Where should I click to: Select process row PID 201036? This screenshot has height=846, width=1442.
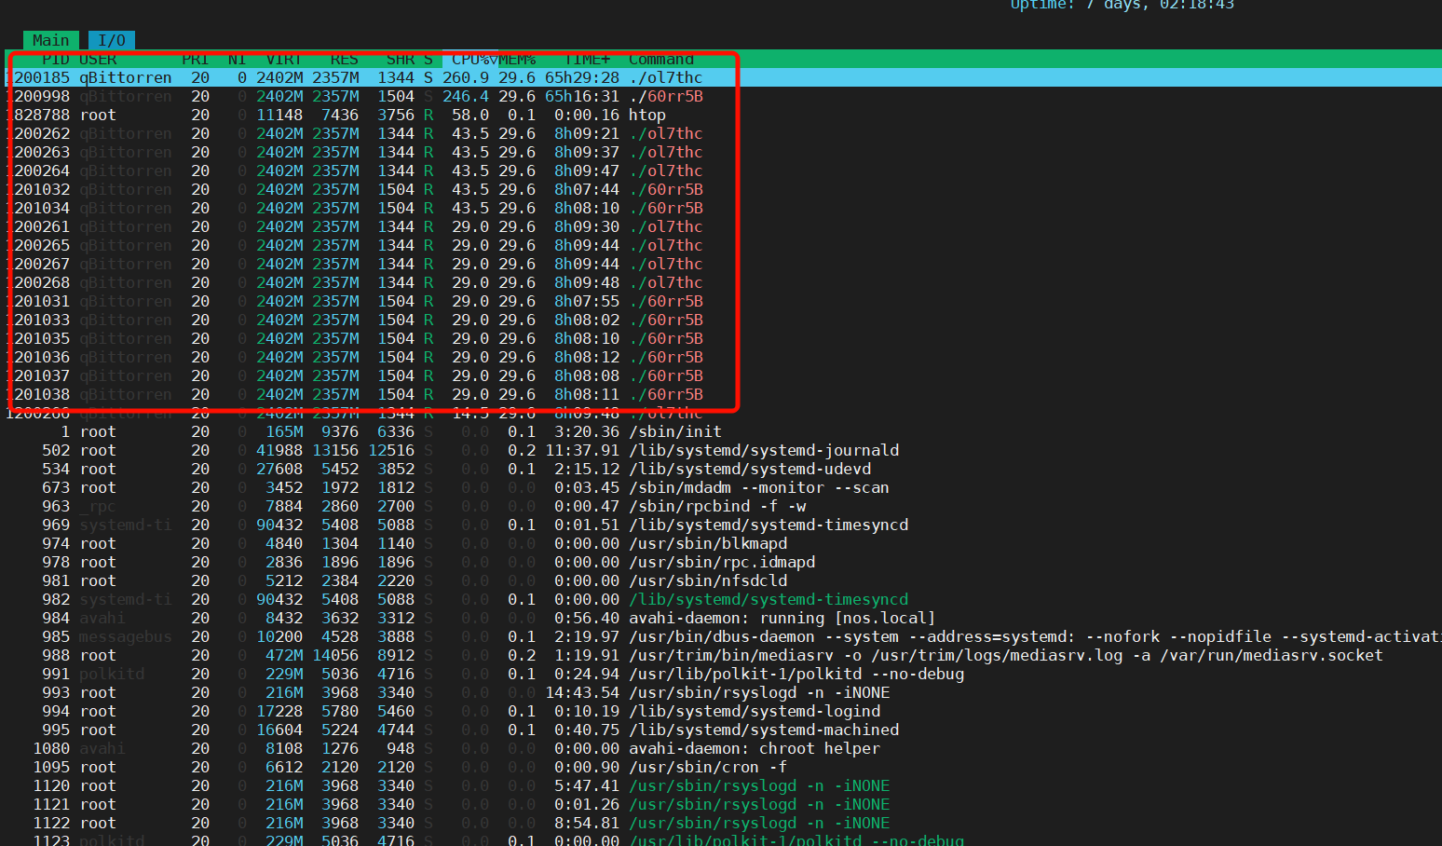723,357
